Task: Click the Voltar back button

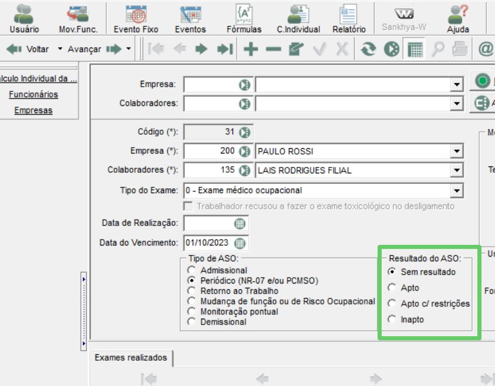Action: point(28,49)
